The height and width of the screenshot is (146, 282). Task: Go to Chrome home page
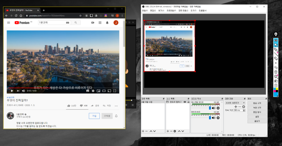[x=21, y=16]
